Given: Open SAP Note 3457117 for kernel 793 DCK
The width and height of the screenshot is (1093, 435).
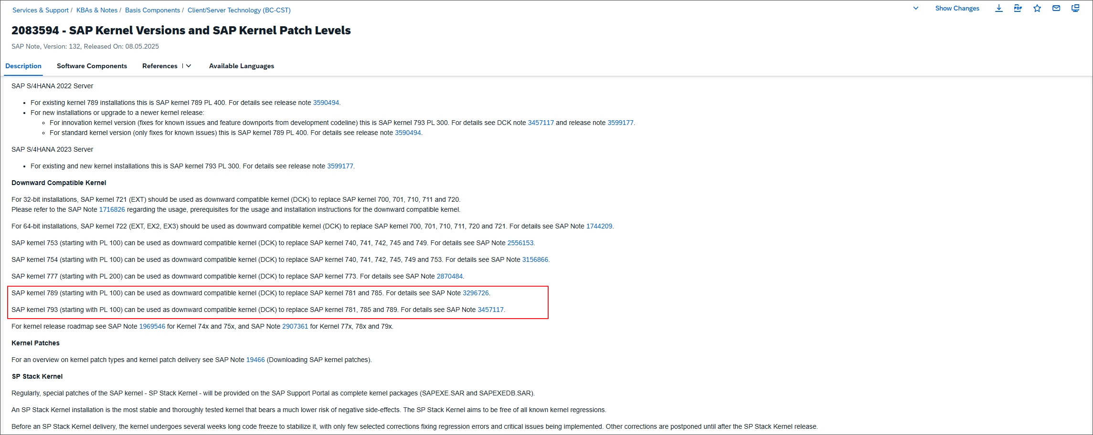Looking at the screenshot, I should (490, 310).
